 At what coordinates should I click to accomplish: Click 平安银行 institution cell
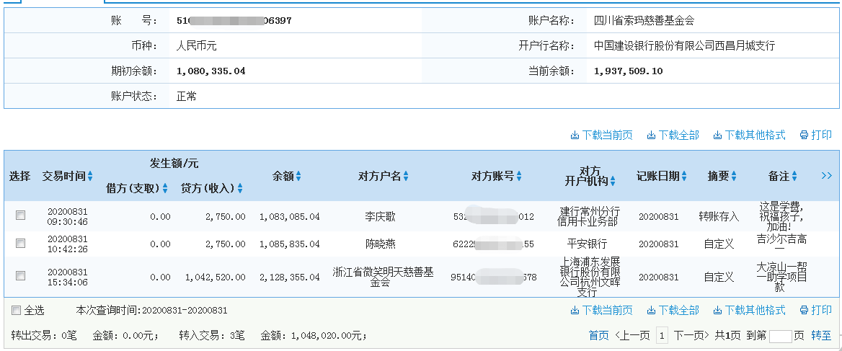pyautogui.click(x=587, y=244)
